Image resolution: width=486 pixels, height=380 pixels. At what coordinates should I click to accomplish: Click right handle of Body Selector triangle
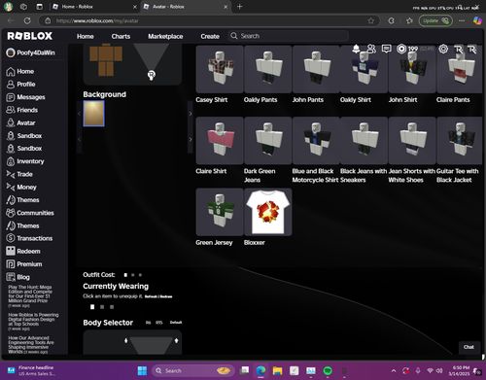pyautogui.click(x=176, y=340)
